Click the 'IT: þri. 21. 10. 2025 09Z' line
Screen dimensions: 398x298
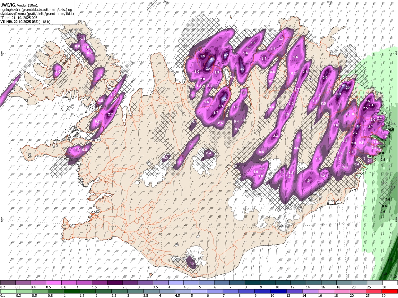[x=19, y=18]
